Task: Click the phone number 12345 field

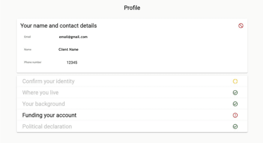Action: (72, 63)
